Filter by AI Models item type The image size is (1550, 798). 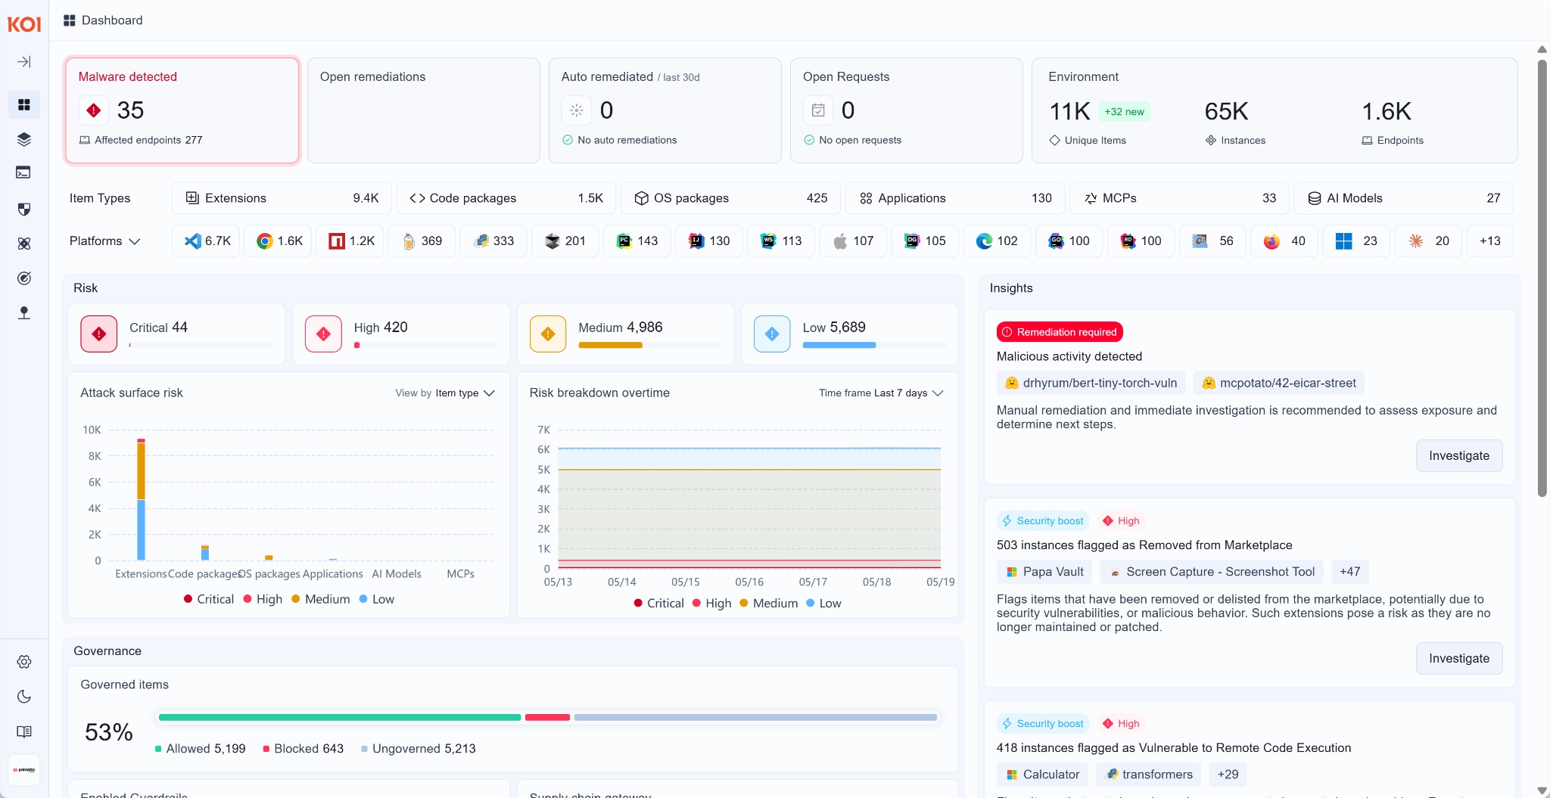[1404, 198]
